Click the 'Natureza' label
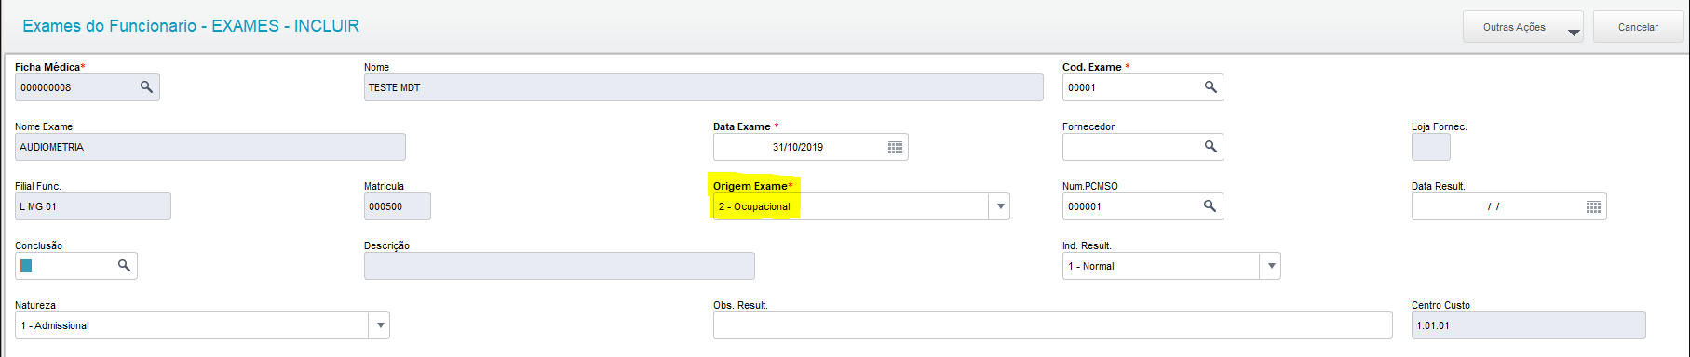1690x357 pixels. tap(35, 305)
